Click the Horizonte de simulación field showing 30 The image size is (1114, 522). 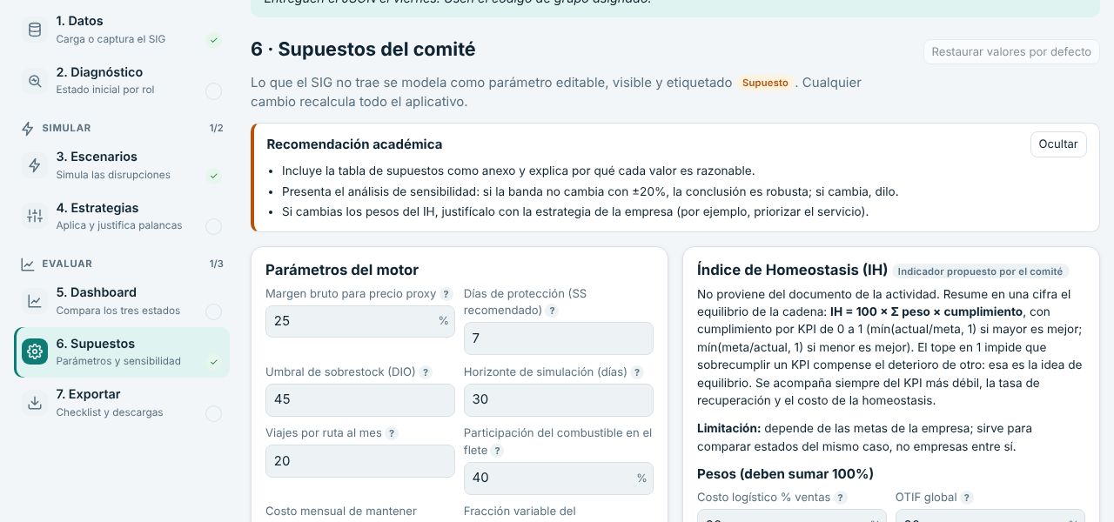click(x=559, y=399)
